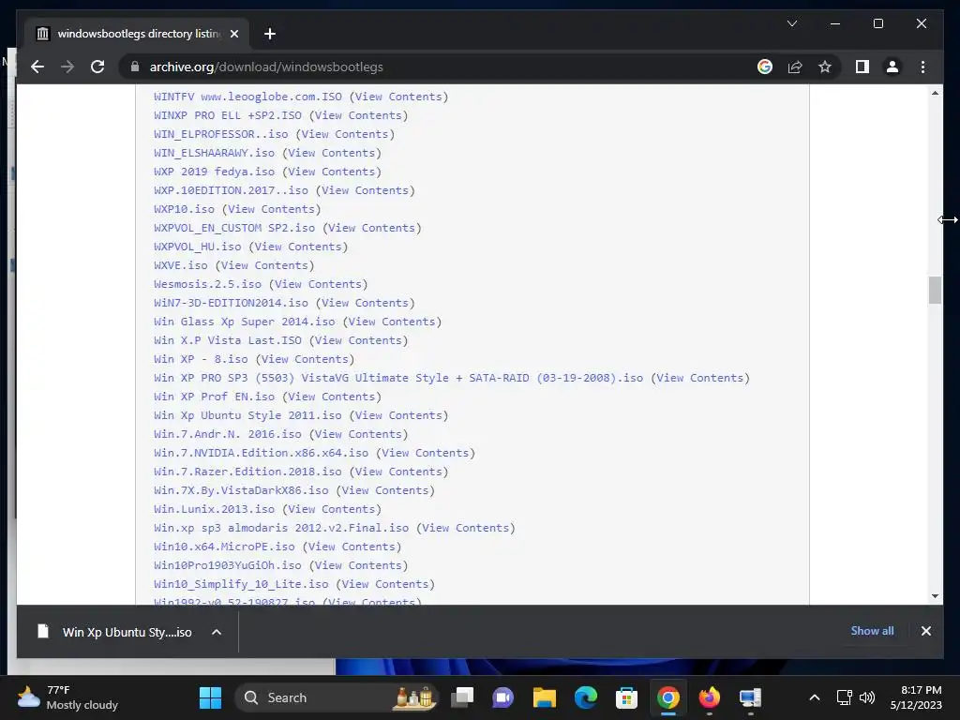Viewport: 960px width, 720px height.
Task: Open the tab search chevron in title bar
Action: tap(791, 23)
